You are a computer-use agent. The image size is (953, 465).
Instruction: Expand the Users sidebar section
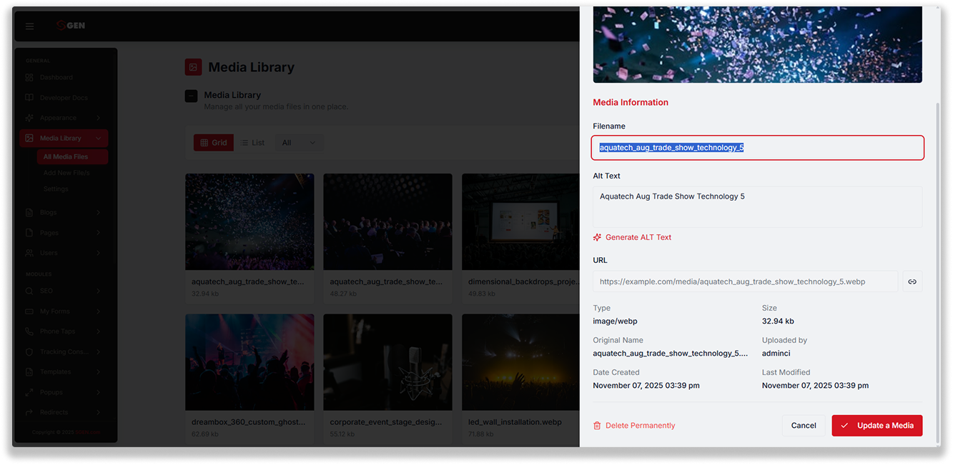click(64, 253)
